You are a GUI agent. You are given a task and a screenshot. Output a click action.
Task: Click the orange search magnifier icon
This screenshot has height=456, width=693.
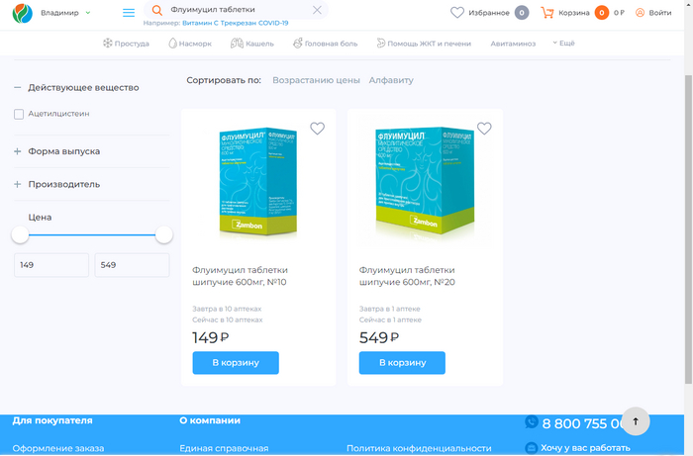tap(156, 10)
